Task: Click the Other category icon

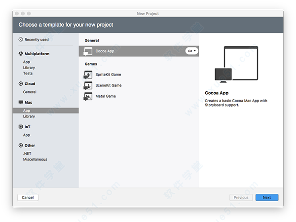Action: pyautogui.click(x=21, y=146)
